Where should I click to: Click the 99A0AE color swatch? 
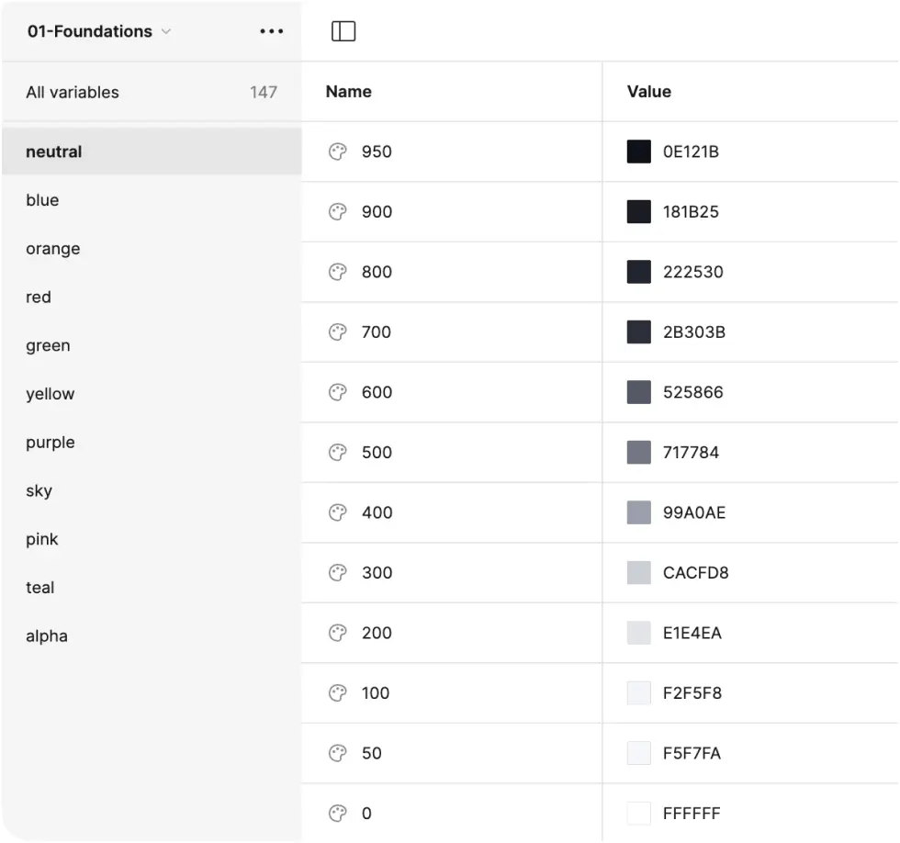coord(638,512)
